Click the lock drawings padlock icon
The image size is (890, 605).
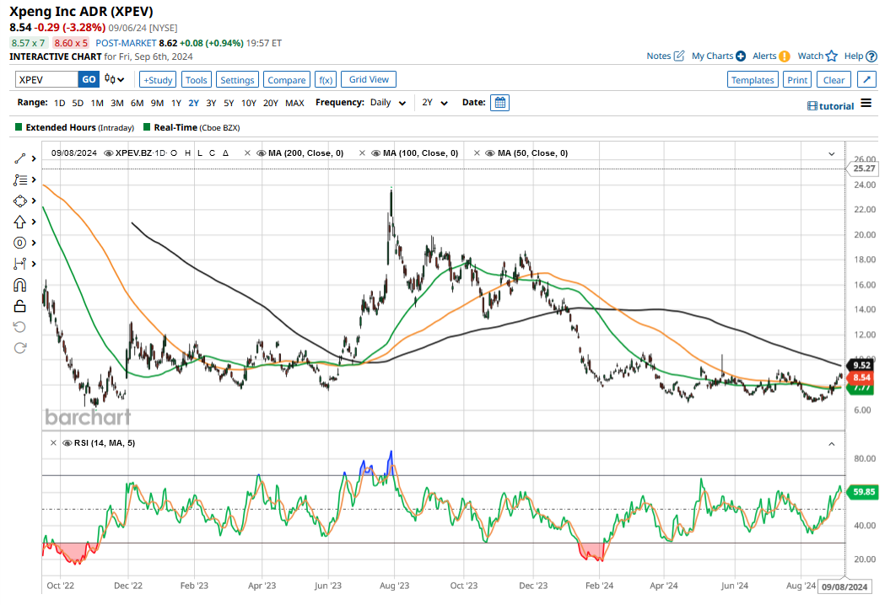point(20,306)
